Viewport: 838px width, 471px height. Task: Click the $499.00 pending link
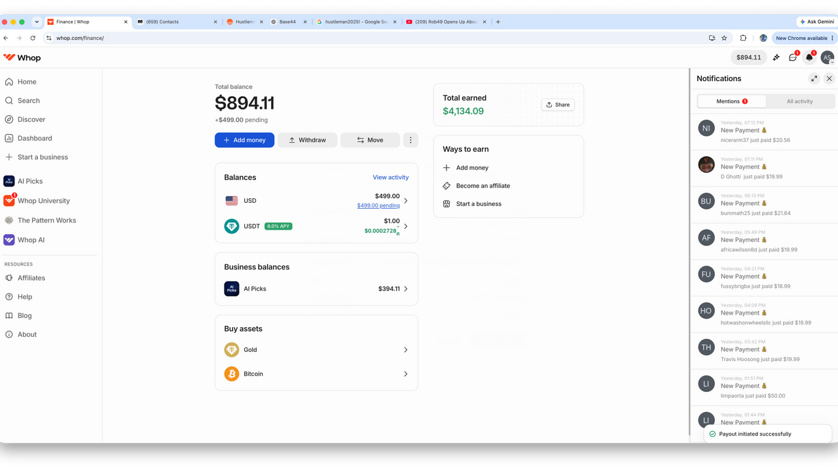pyautogui.click(x=378, y=205)
